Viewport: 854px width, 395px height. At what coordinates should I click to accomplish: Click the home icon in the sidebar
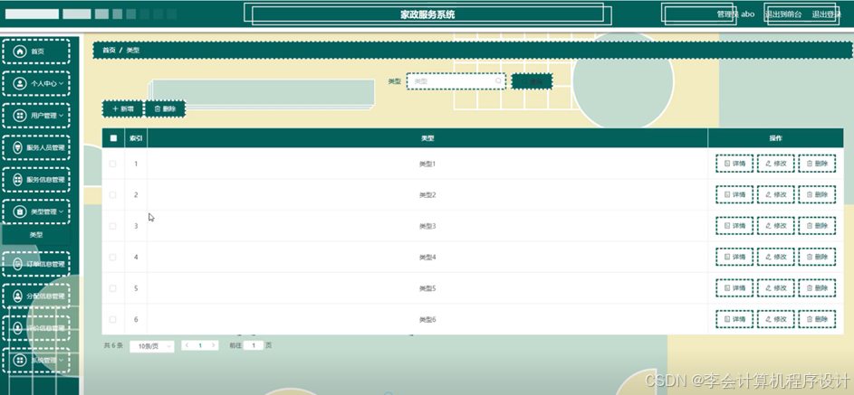click(20, 52)
